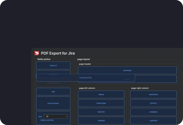Select the environment field block
This screenshot has height=125, width=183.
pos(53,103)
